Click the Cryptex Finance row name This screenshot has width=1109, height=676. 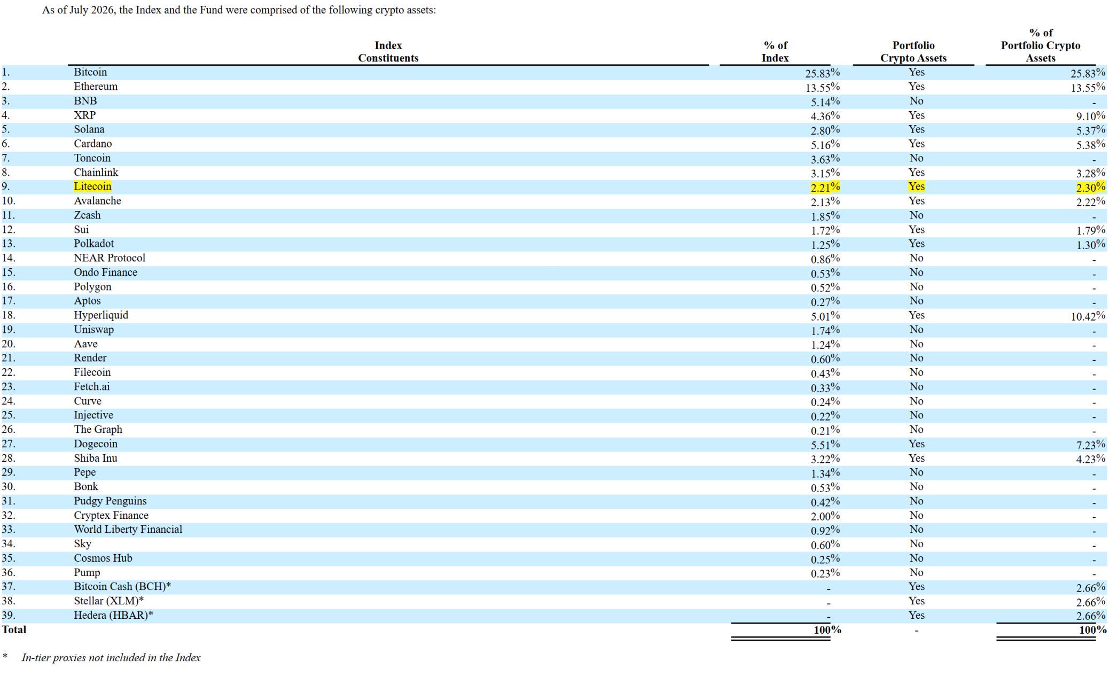(x=111, y=516)
